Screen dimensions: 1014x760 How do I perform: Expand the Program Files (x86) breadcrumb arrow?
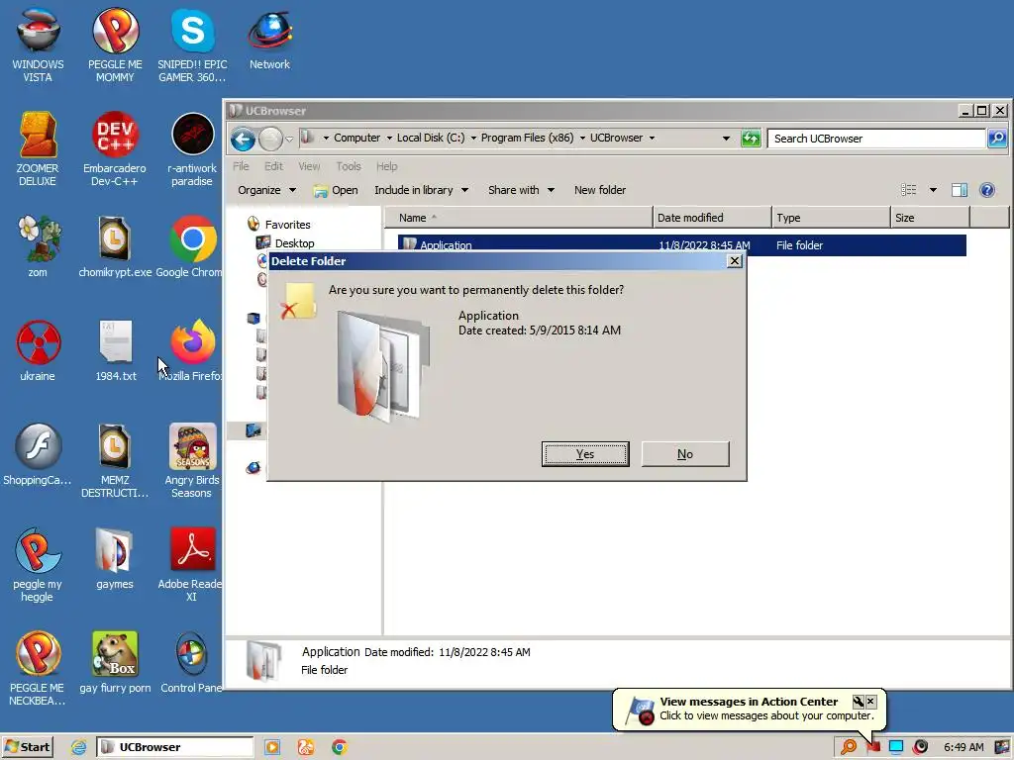(582, 139)
